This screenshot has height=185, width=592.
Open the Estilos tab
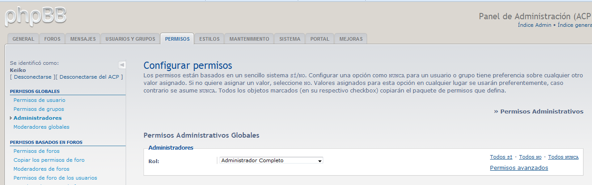click(209, 39)
